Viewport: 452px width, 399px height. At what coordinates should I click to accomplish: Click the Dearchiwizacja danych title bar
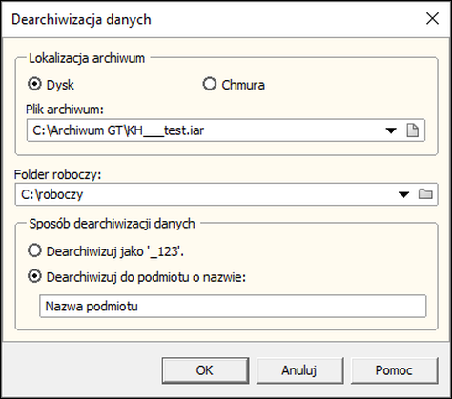click(81, 19)
